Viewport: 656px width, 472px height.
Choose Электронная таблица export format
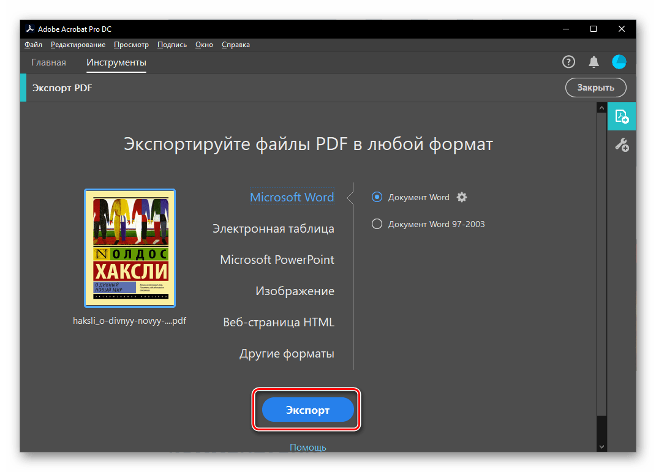273,229
